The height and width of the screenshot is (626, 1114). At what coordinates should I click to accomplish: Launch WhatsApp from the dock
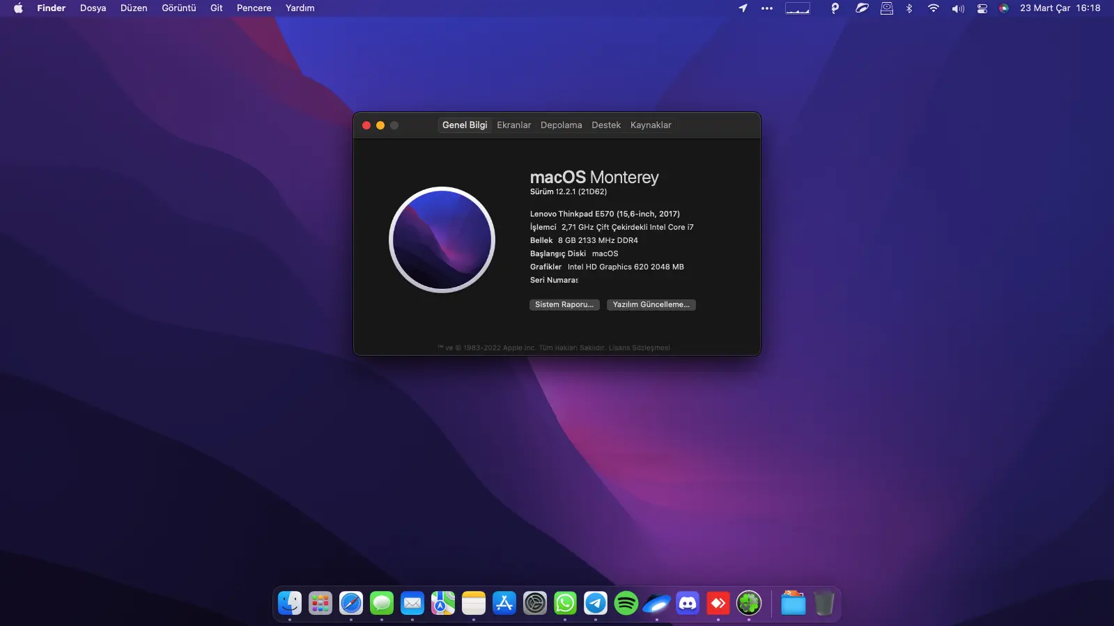pos(565,603)
